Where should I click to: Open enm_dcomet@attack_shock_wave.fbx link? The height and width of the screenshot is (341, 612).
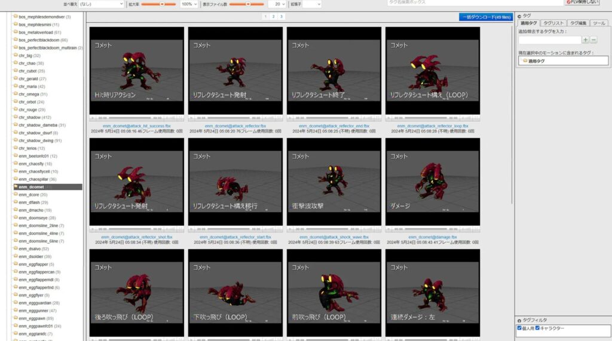[x=334, y=237]
